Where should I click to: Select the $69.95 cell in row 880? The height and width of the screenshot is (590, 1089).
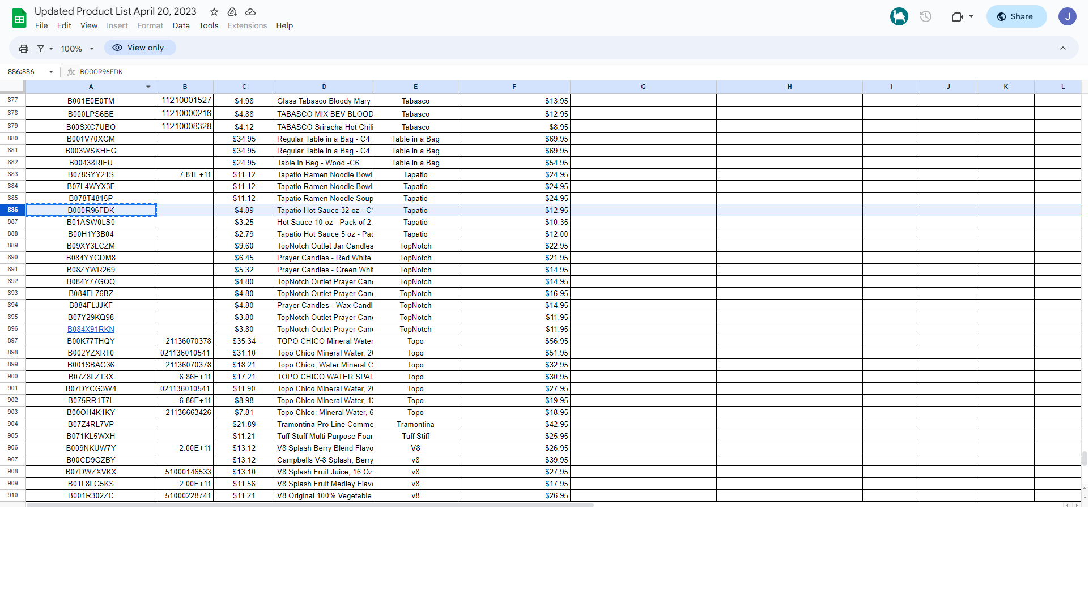coord(514,139)
